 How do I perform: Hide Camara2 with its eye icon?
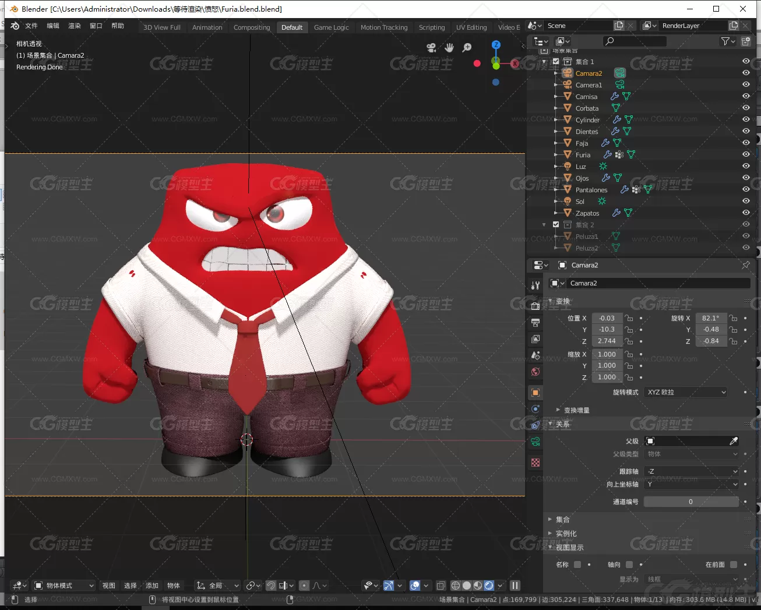[746, 73]
